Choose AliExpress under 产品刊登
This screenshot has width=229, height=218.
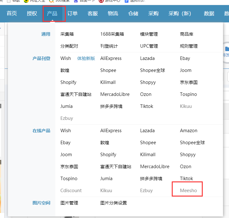tap(111, 58)
